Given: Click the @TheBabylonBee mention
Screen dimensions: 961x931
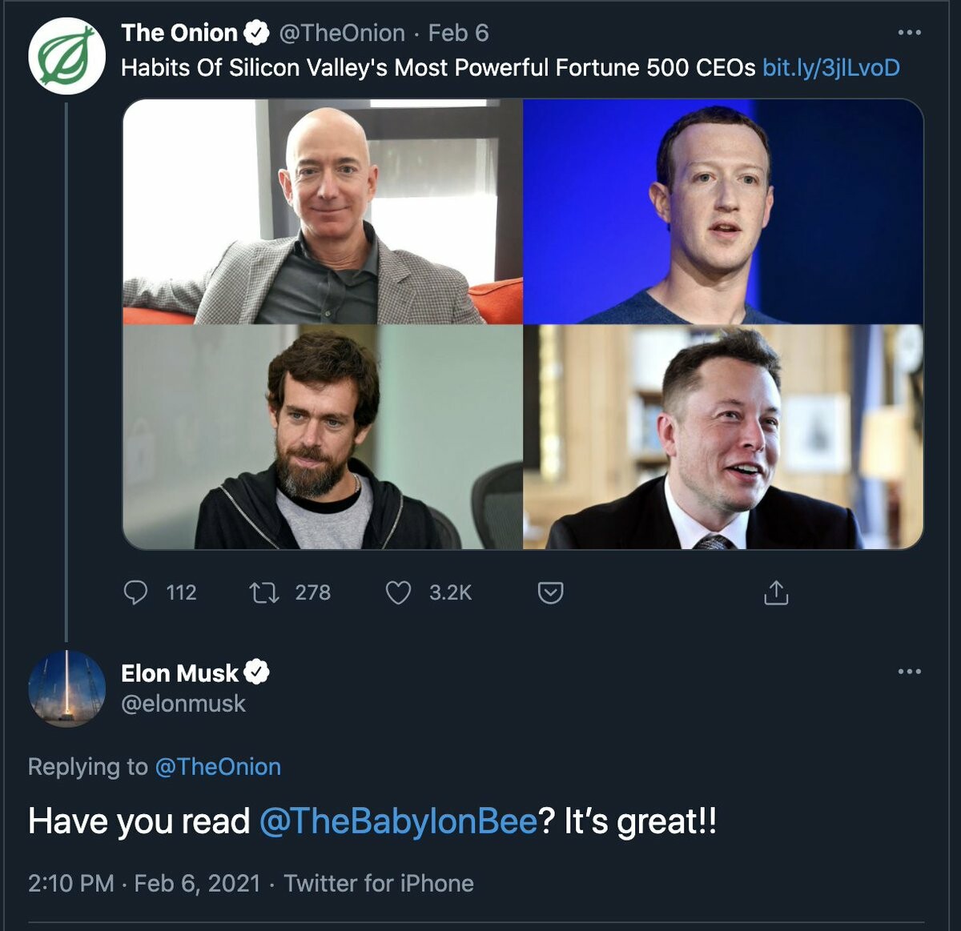Looking at the screenshot, I should click(398, 821).
